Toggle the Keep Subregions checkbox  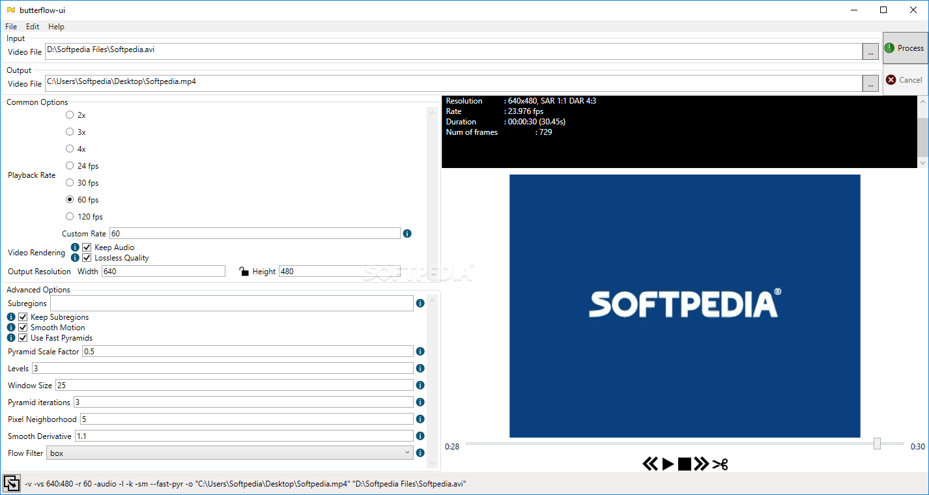tap(23, 317)
